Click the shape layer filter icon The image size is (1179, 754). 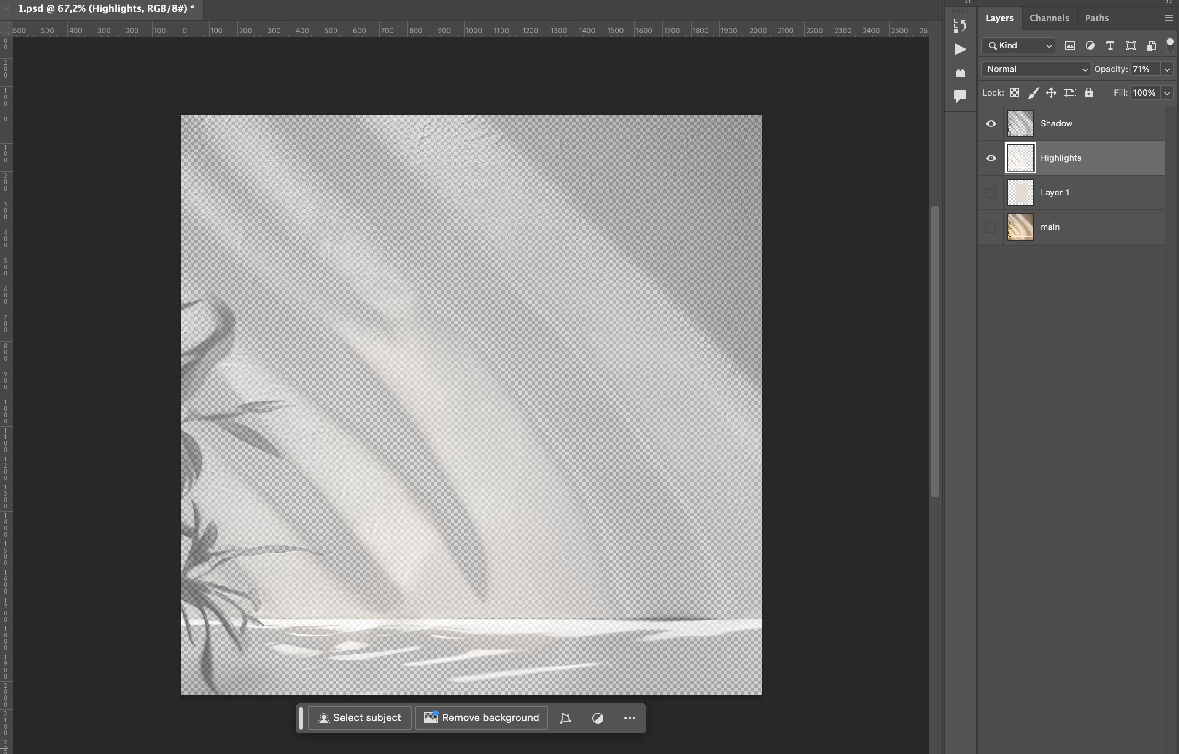pos(1131,45)
